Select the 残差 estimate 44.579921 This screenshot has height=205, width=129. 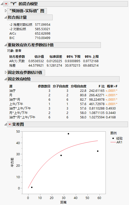(x=36, y=66)
